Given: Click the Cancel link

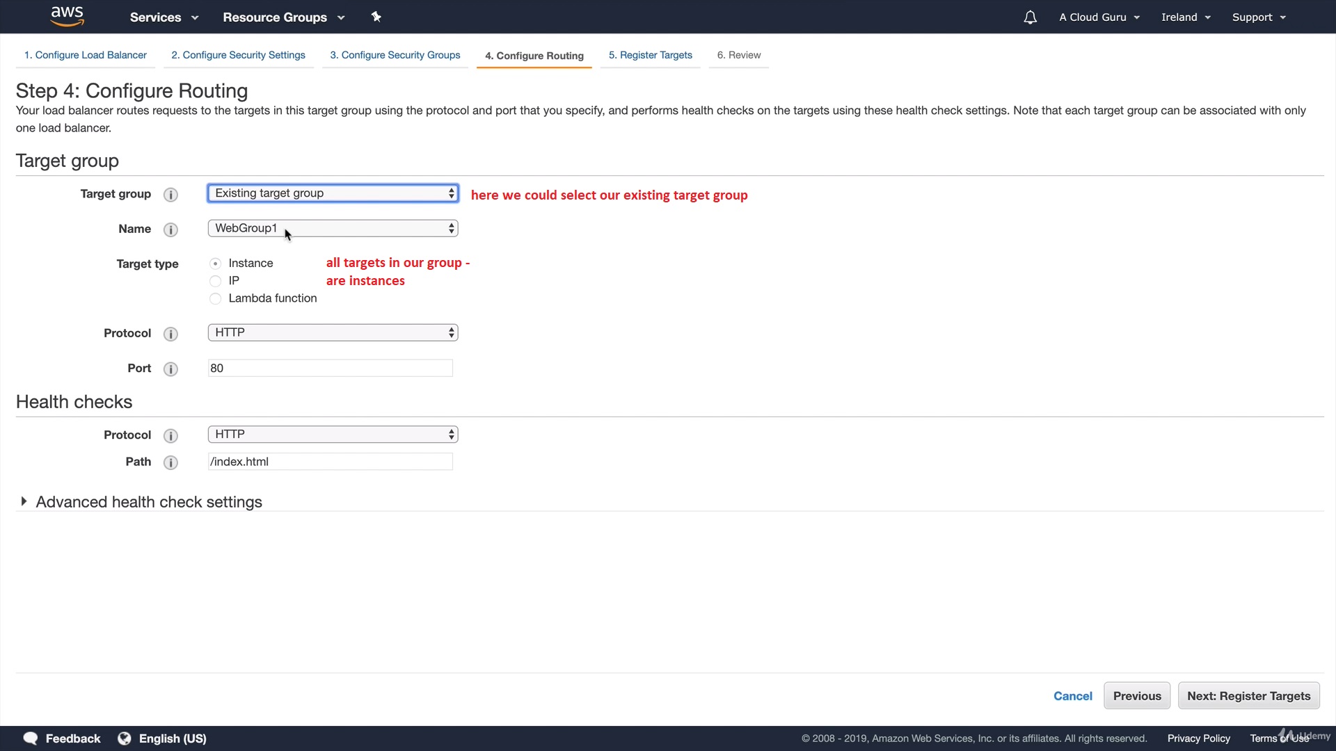Looking at the screenshot, I should (1072, 696).
